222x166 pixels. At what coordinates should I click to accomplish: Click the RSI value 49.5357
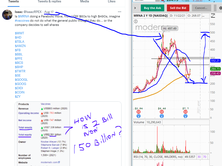(x=190, y=157)
